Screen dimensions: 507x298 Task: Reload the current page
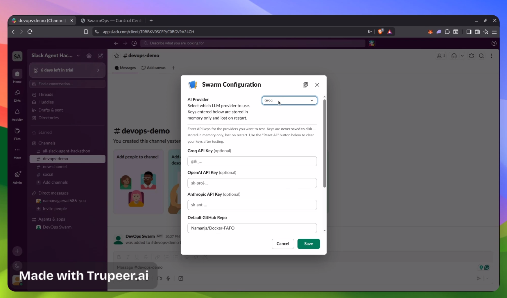point(30,32)
